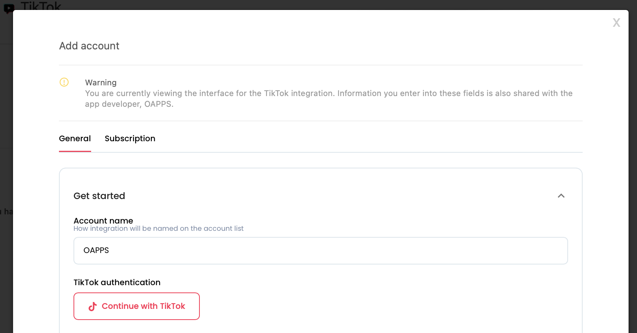Click Continue with TikTok button
The width and height of the screenshot is (637, 333).
click(137, 306)
